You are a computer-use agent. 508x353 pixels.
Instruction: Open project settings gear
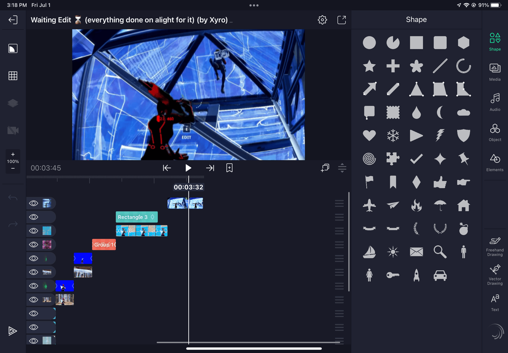[322, 20]
